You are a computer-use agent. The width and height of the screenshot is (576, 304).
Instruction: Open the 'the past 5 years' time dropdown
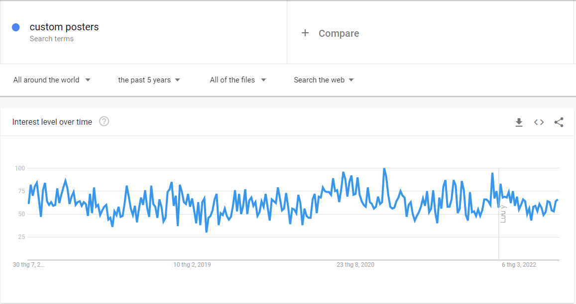[x=149, y=80]
